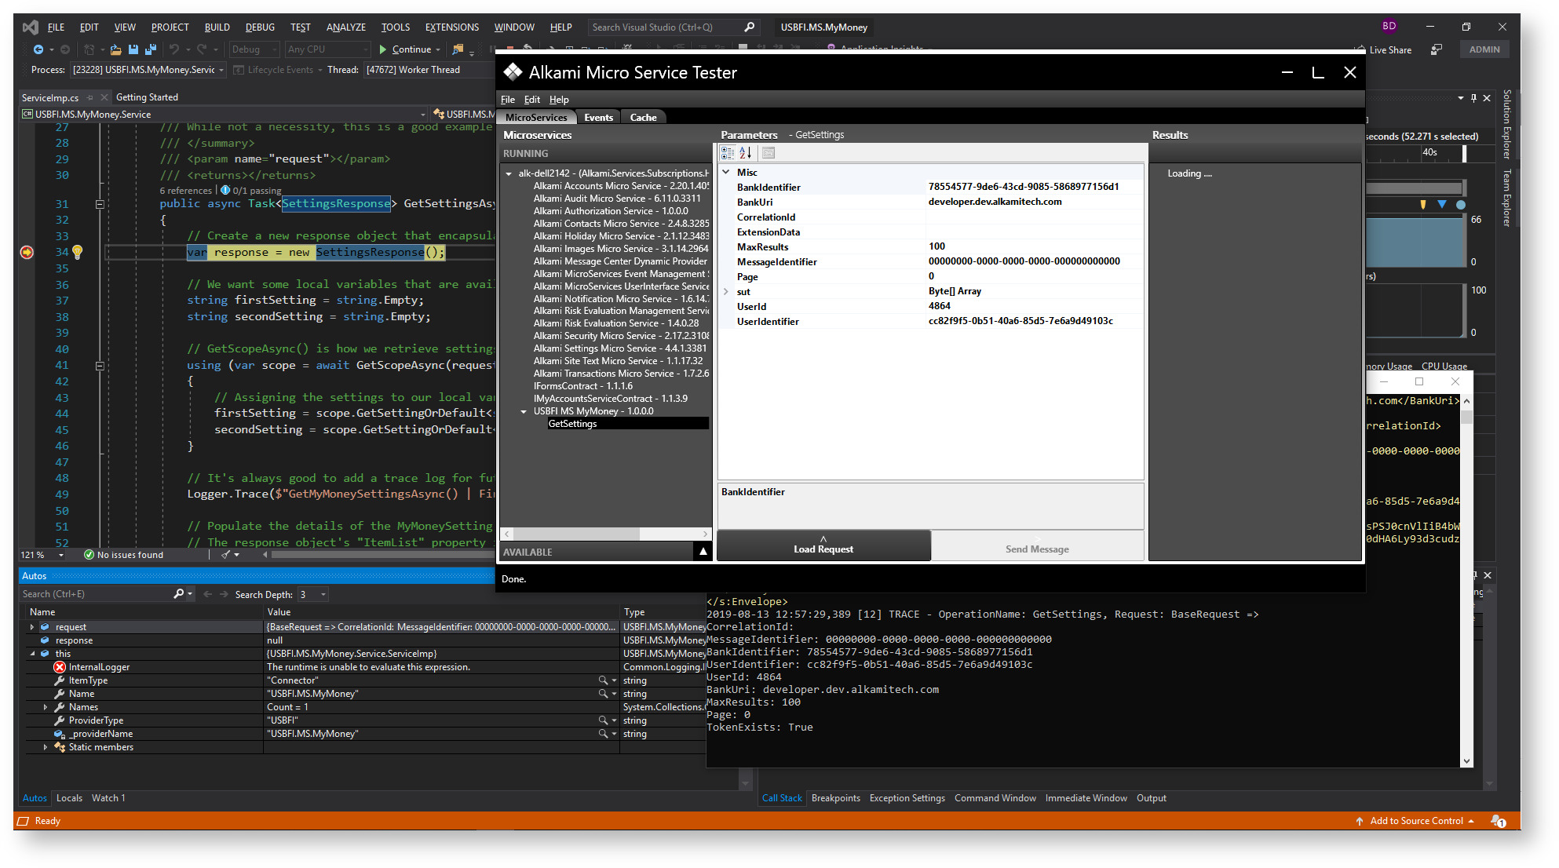Open the DEBUG menu in Visual Studio
The width and height of the screenshot is (1559, 868).
(260, 27)
